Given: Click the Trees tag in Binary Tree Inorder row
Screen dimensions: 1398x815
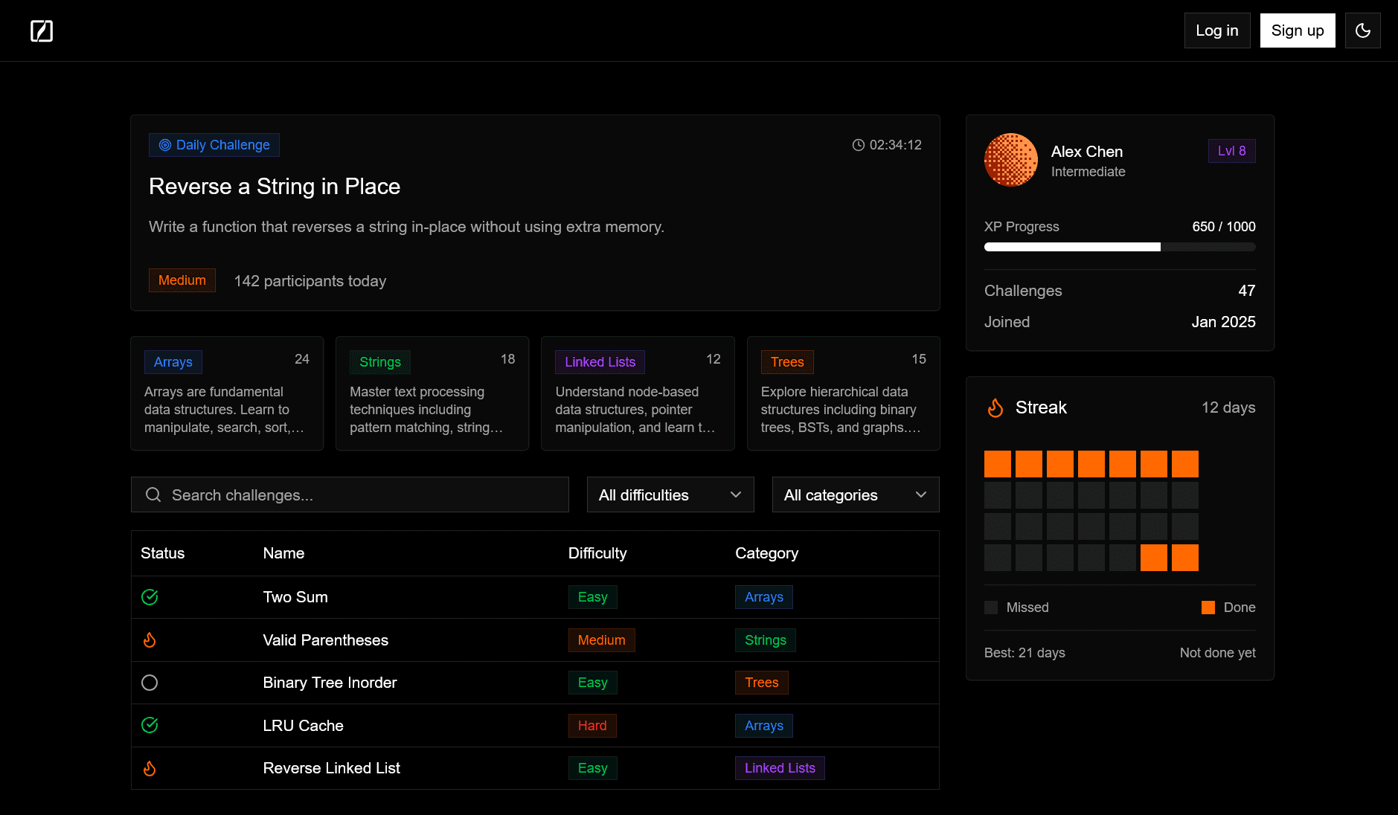Looking at the screenshot, I should tap(762, 683).
